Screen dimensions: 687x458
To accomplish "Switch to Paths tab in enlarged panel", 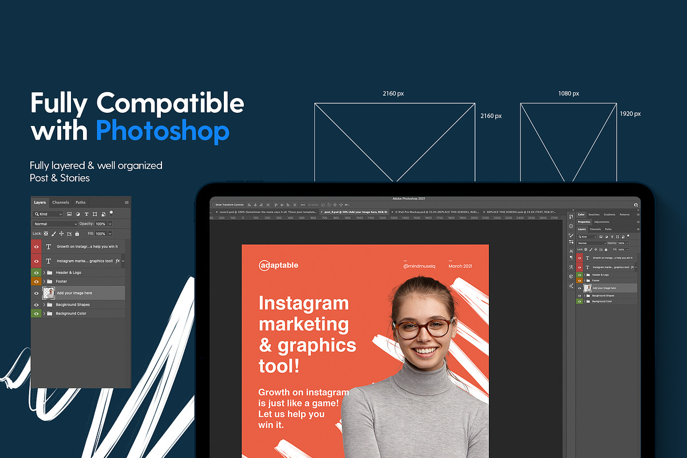I will click(80, 202).
